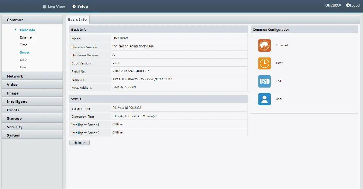Click the Time label in Common Configuration
This screenshot has width=363, height=189.
tap(279, 63)
